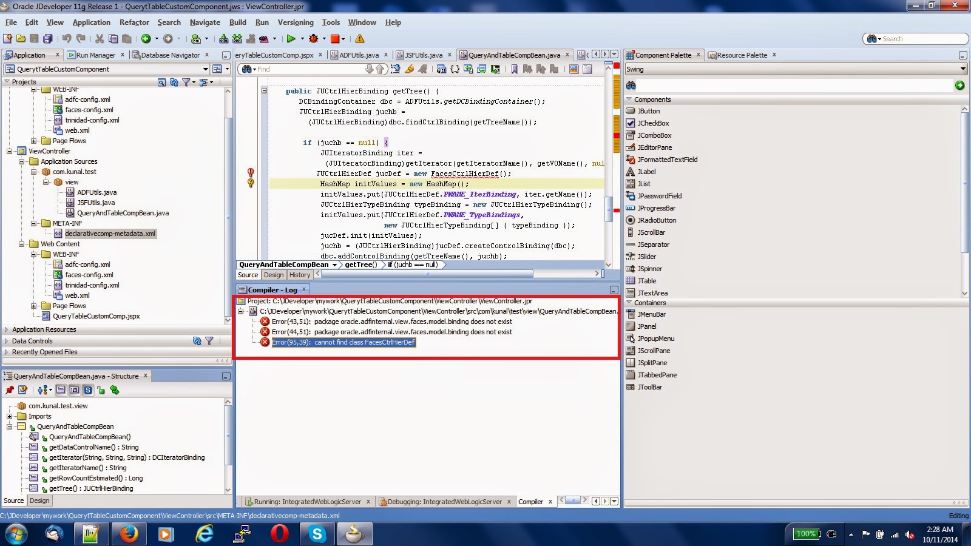Select the highlighter marker tool in editor toolbar
Viewport: 971px width, 546px height.
410,69
